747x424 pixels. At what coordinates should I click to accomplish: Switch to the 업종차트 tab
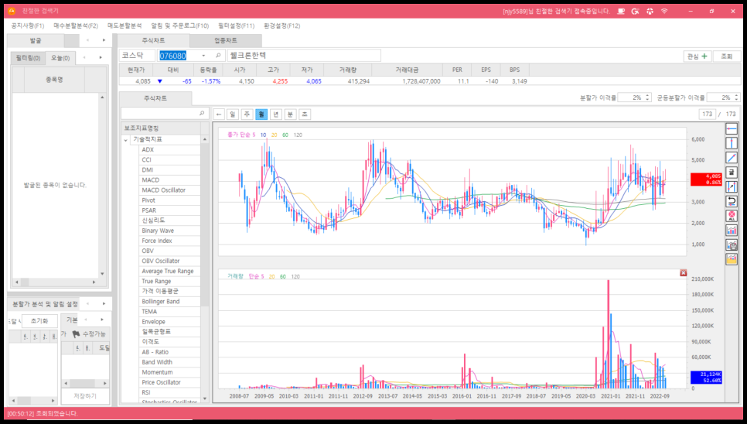click(225, 40)
